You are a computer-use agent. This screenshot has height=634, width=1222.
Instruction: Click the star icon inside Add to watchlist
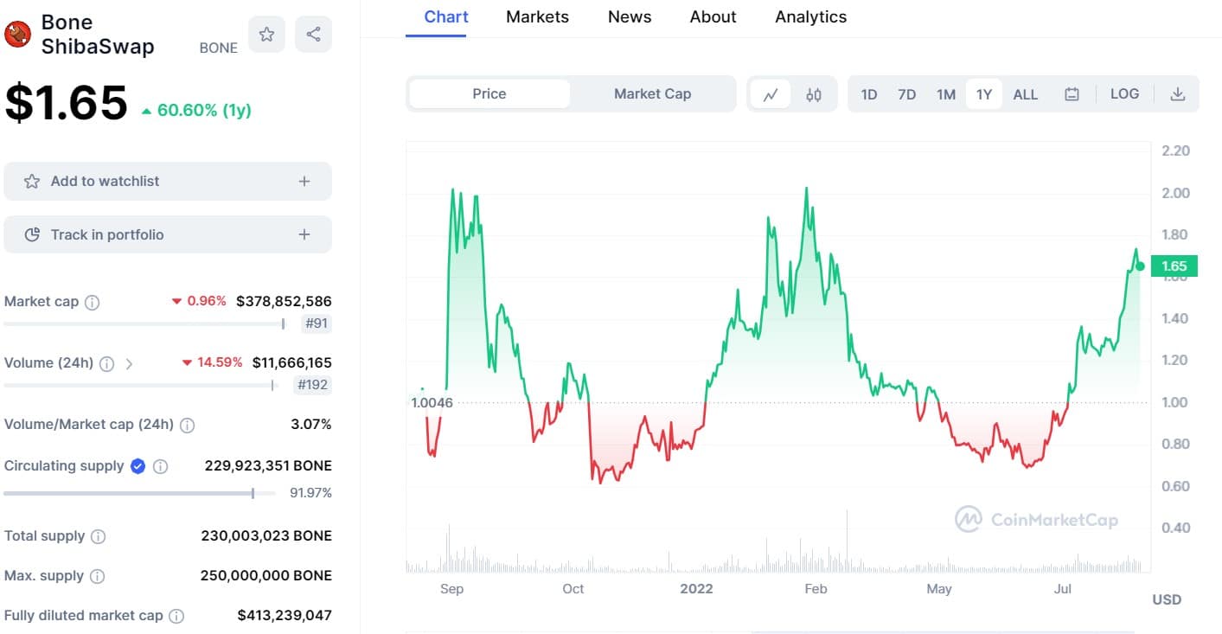click(x=32, y=182)
